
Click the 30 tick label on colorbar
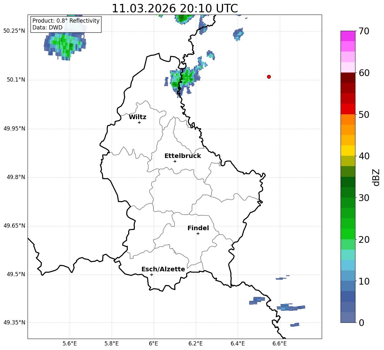[364, 198]
